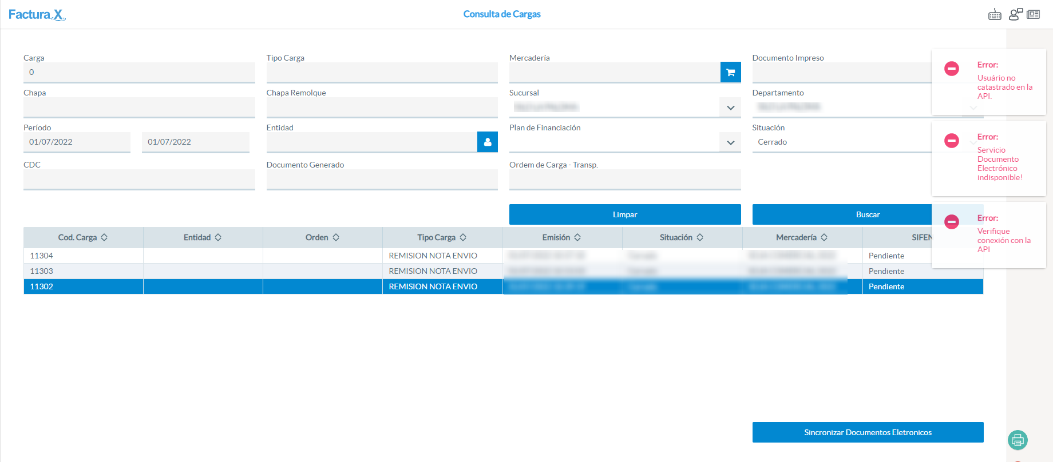
Task: Focus the Documento Generado input field
Action: 382,179
